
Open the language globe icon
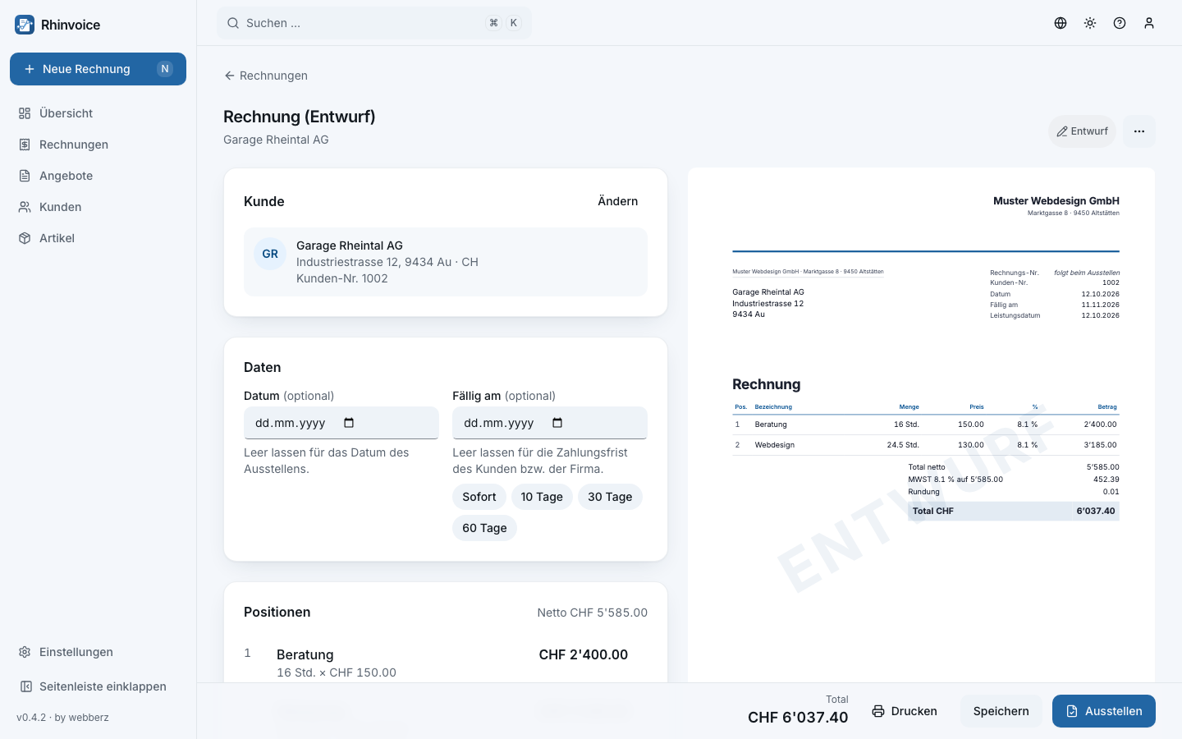coord(1061,23)
